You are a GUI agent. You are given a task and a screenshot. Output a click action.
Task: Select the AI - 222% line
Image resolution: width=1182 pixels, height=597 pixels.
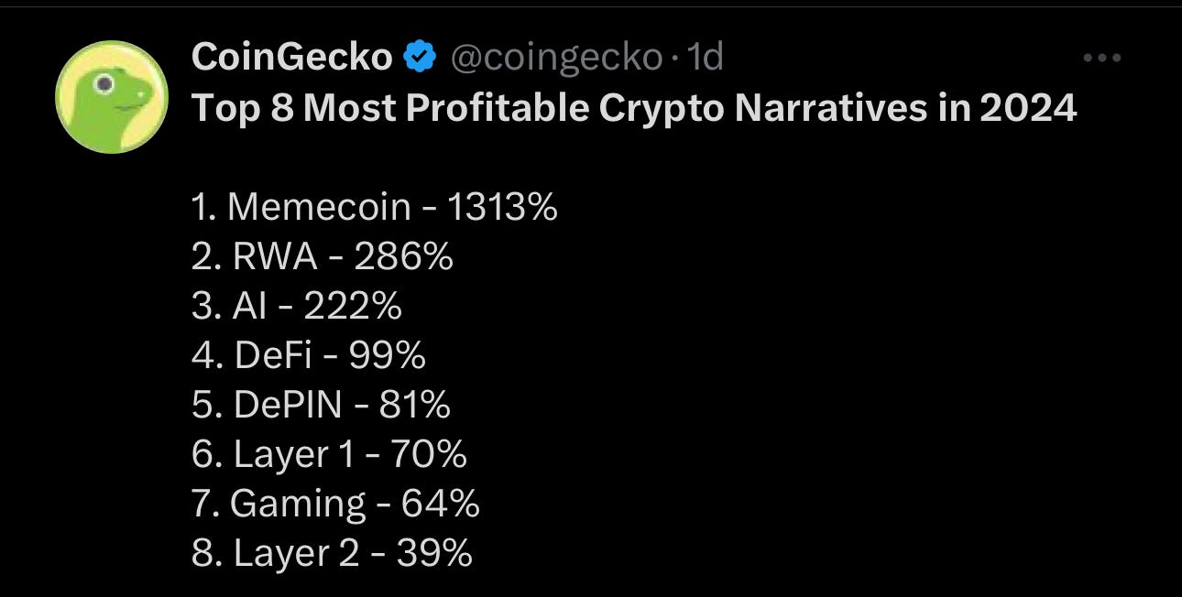(297, 306)
